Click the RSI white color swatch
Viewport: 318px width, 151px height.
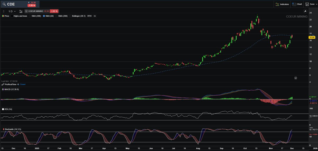(x=3, y=109)
